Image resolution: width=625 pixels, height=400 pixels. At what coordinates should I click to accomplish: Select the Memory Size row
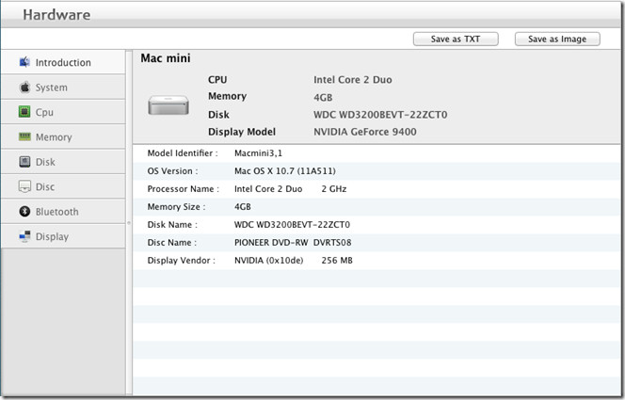[377, 206]
